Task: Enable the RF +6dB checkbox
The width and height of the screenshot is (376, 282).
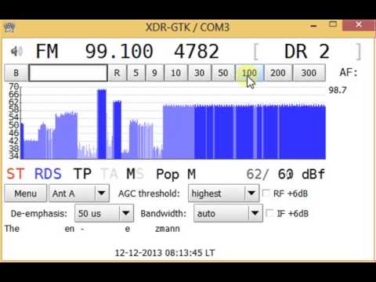Action: (x=266, y=193)
